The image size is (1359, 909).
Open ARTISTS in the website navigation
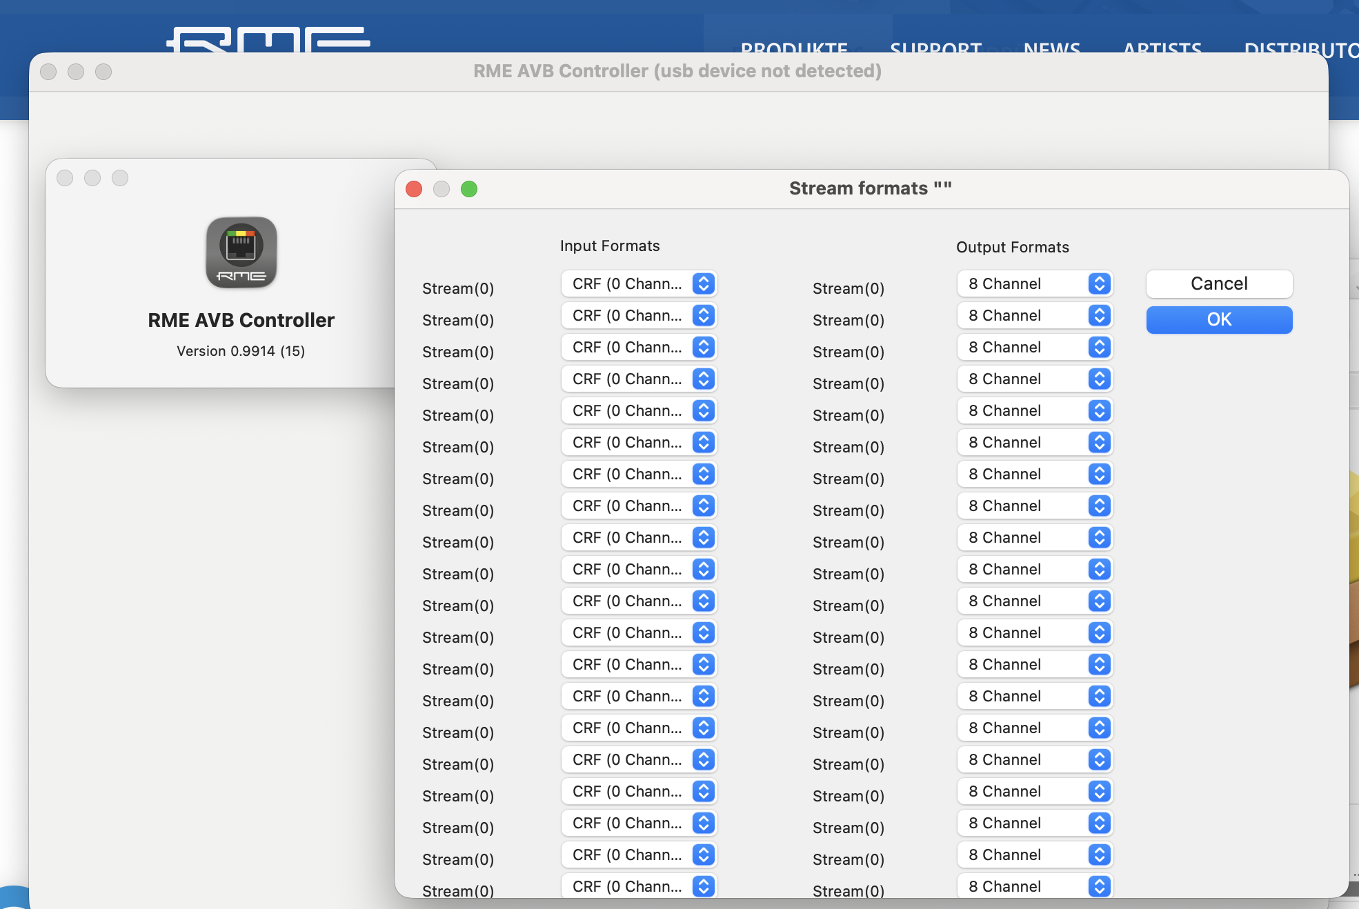(x=1162, y=47)
